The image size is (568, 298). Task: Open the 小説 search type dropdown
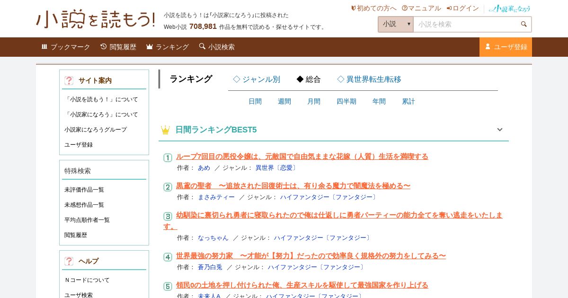pos(396,24)
